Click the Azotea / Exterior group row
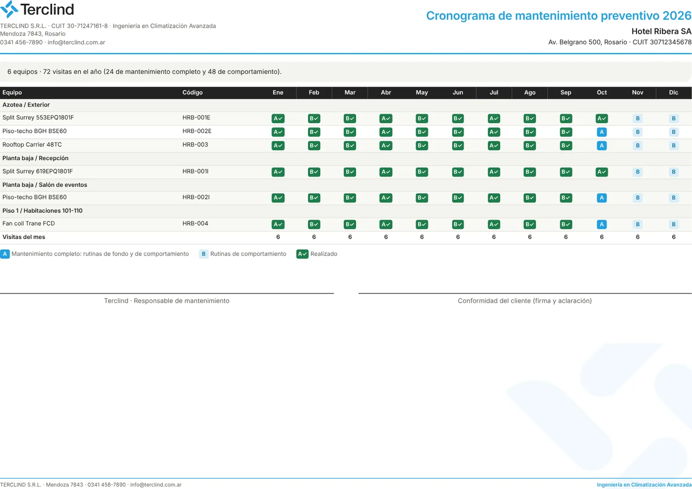692x489 pixels. (x=346, y=105)
